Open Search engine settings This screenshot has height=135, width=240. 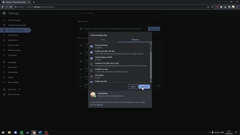coord(13,45)
